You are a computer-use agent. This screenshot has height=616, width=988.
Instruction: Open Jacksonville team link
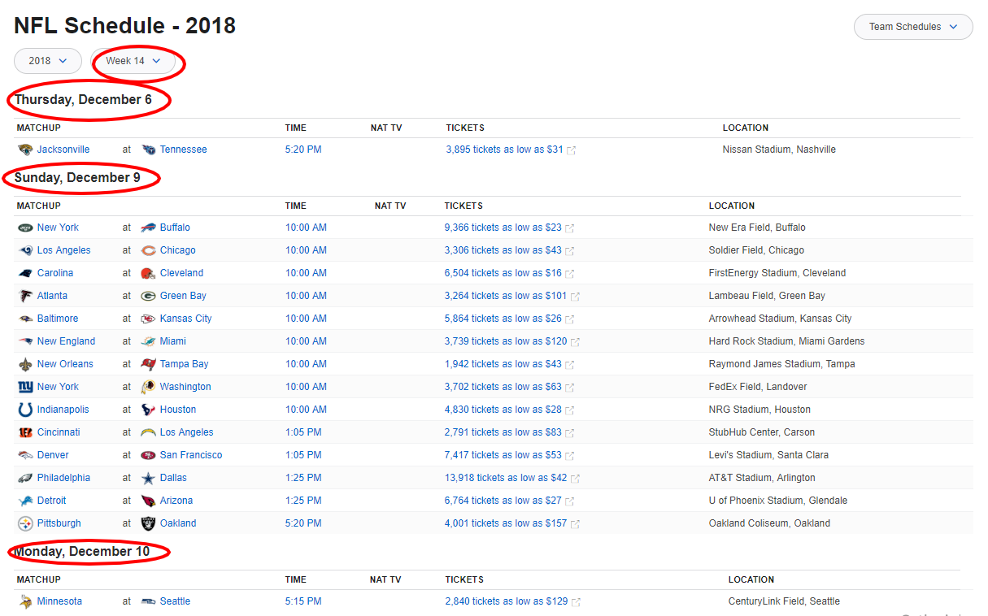[63, 150]
